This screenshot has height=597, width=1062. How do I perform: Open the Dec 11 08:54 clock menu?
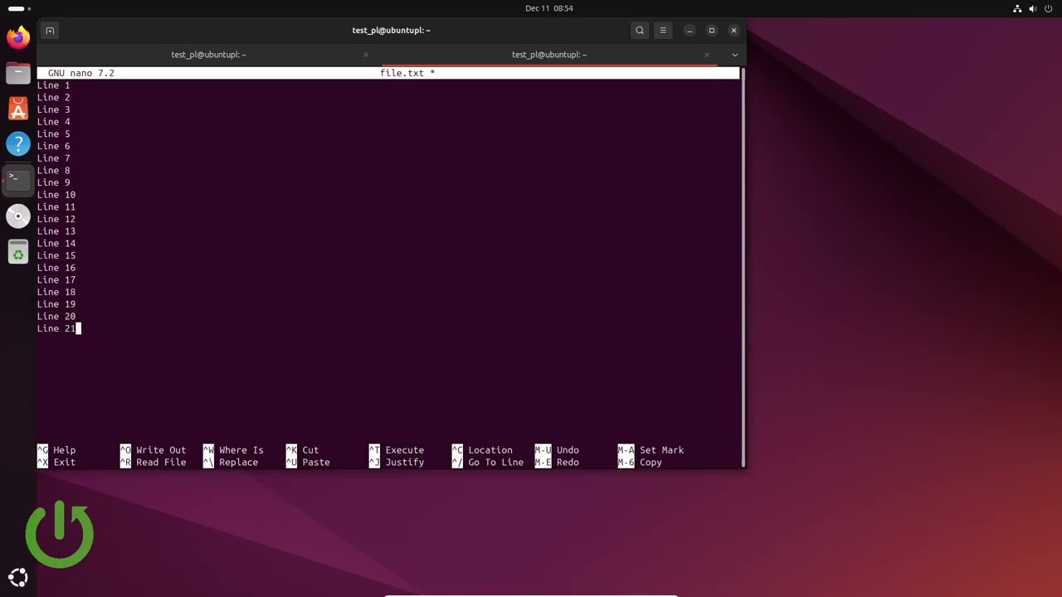(549, 8)
